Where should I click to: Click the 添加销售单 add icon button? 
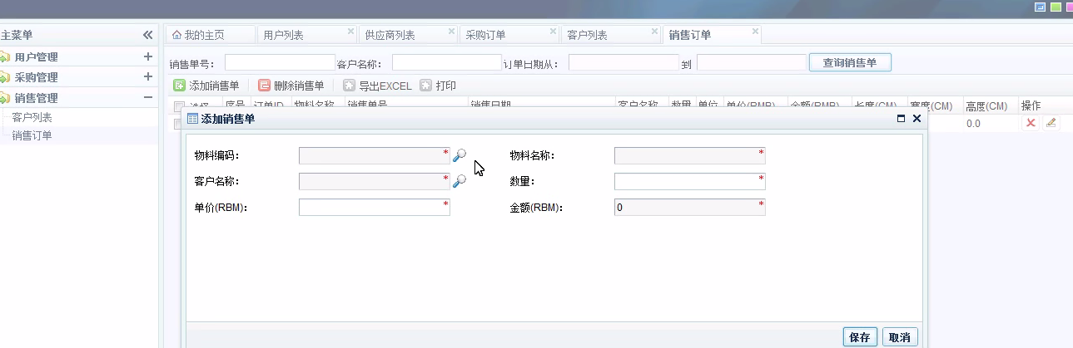pyautogui.click(x=206, y=86)
